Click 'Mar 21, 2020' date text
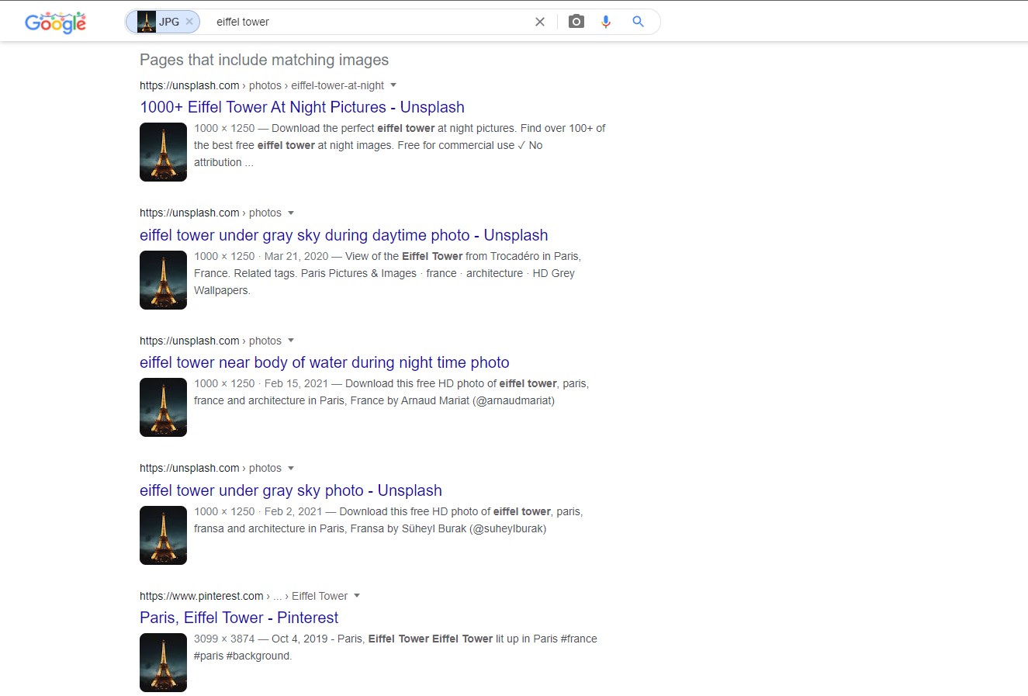Screen dimensions: 1028x696 (x=296, y=256)
